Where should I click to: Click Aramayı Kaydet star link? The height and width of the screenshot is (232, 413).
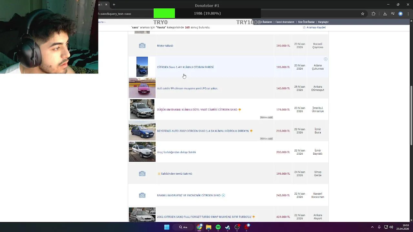(314, 27)
